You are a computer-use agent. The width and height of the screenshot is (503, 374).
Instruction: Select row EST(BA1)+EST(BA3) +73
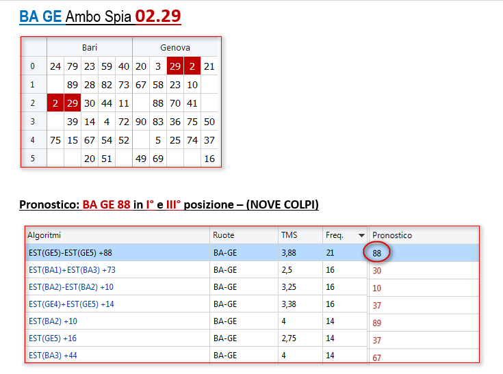(252, 270)
